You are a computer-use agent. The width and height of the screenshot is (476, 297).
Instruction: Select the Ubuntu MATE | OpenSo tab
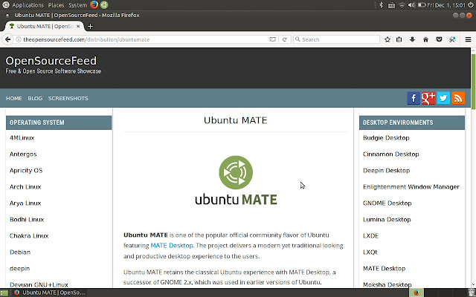point(43,27)
